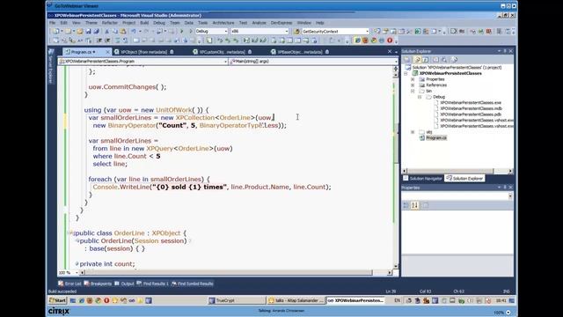Viewport: 563px width, 317px height.
Task: Click New Project icon in main toolbar
Action: 56,32
